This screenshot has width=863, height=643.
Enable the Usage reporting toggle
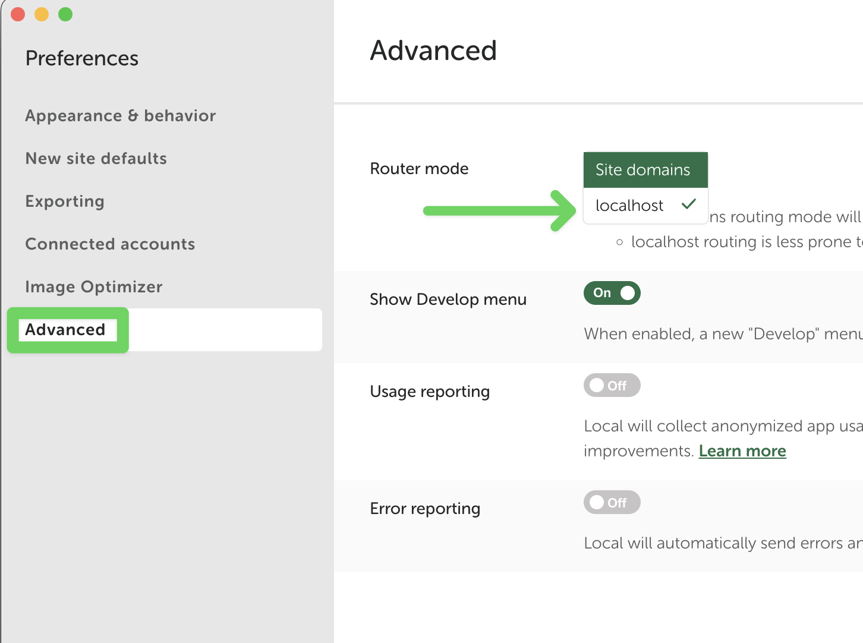612,385
